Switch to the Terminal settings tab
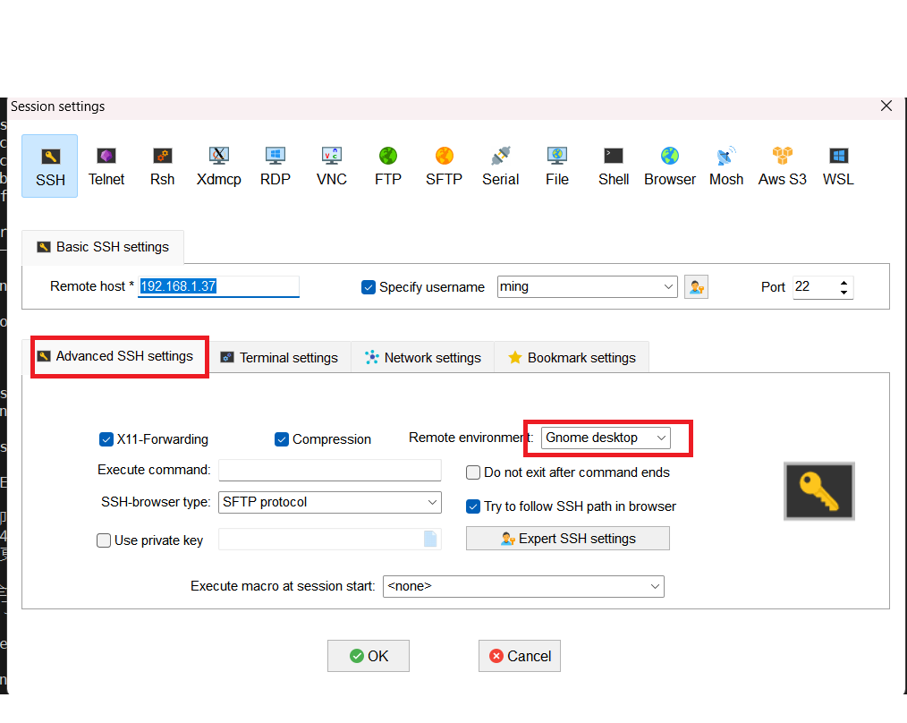907x723 pixels. click(280, 356)
